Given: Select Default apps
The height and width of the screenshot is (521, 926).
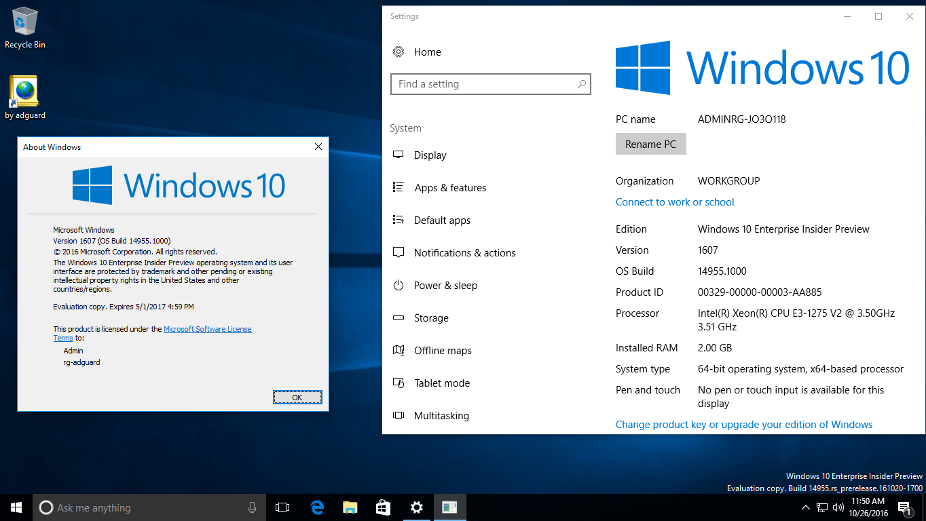Looking at the screenshot, I should click(443, 220).
